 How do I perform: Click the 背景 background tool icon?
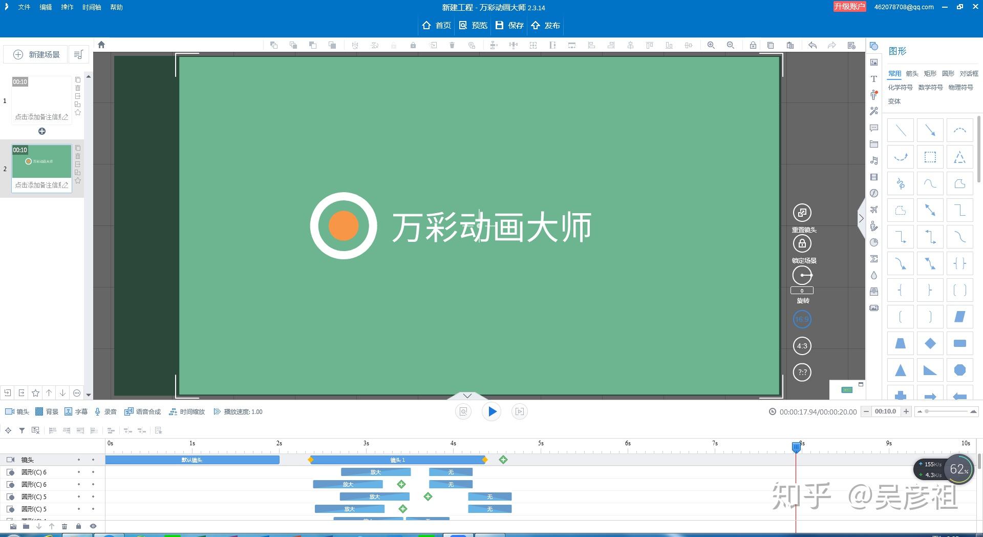pyautogui.click(x=47, y=411)
